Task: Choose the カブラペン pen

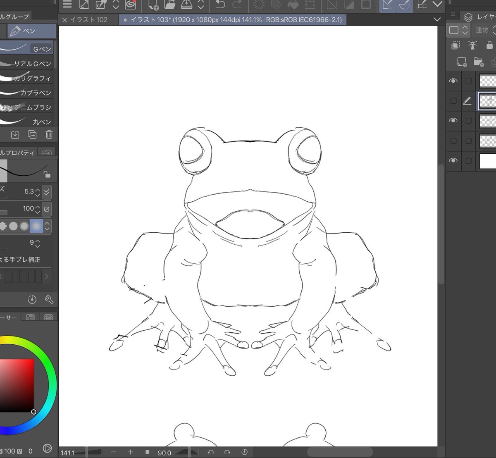Action: 26,93
